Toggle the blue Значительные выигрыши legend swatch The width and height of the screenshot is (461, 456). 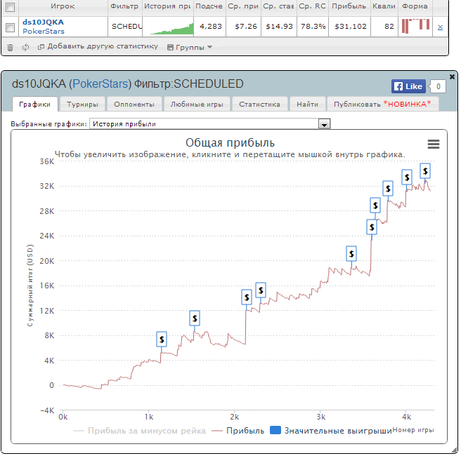[x=275, y=430]
